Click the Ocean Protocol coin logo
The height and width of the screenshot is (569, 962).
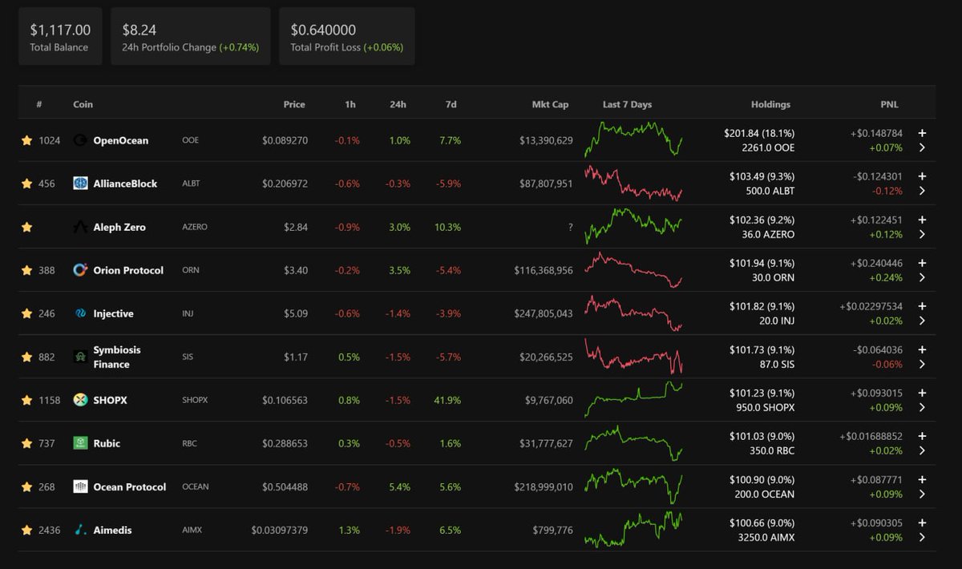[80, 486]
